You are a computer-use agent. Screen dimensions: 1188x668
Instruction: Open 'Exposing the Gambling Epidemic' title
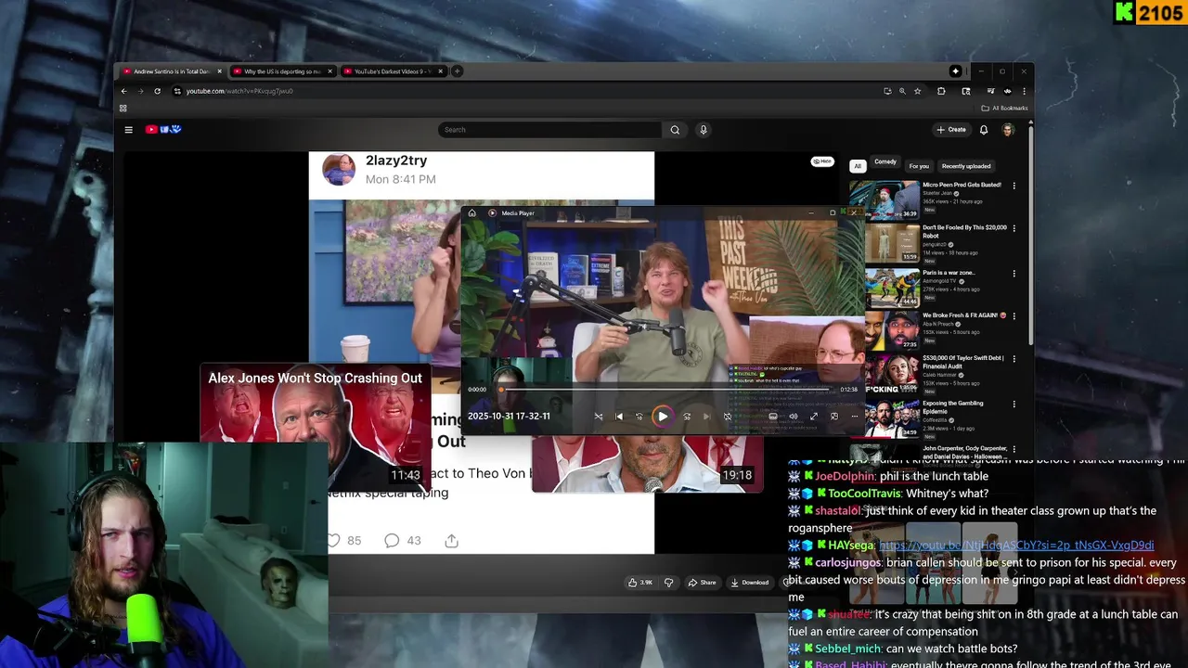(x=953, y=407)
